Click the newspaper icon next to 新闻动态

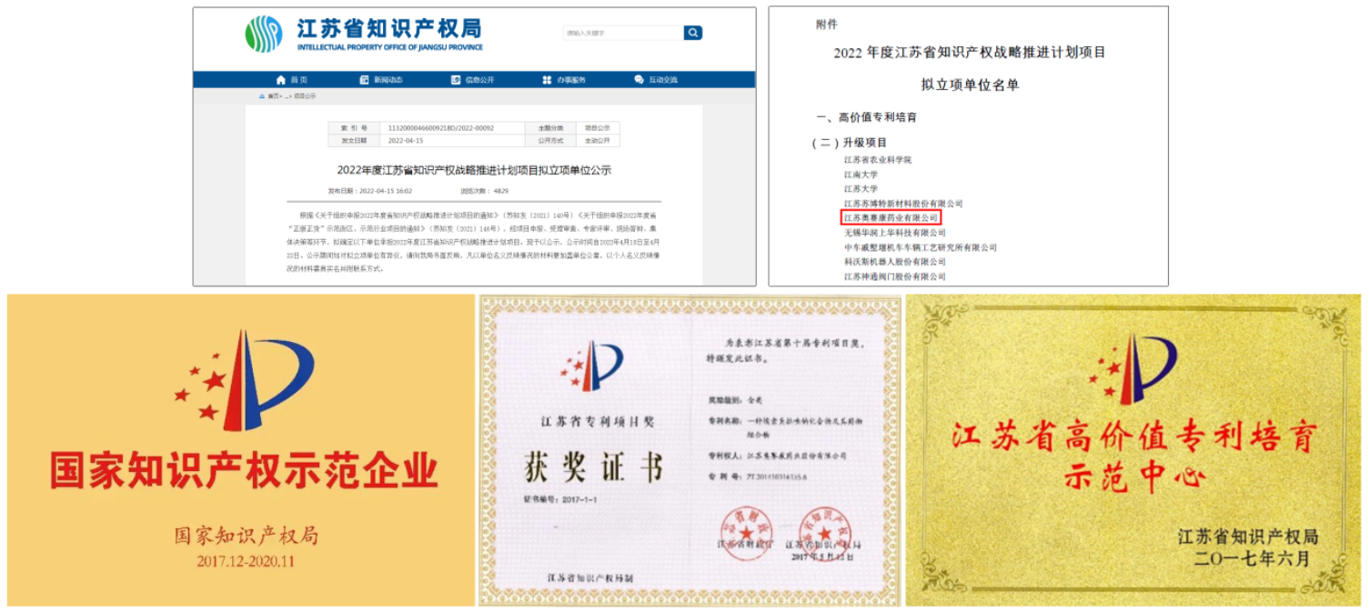click(364, 80)
